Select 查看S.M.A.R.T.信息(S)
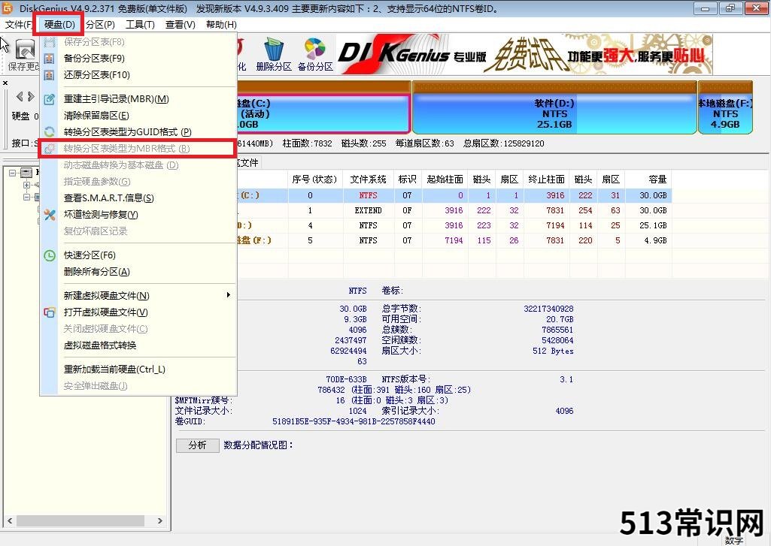 tap(138, 198)
